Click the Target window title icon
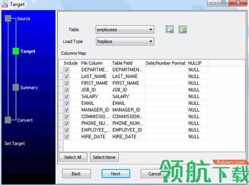 coord(4,4)
